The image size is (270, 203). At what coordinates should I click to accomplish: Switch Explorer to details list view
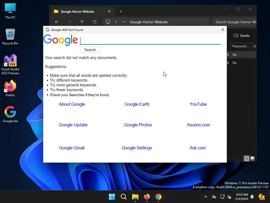coord(247,158)
